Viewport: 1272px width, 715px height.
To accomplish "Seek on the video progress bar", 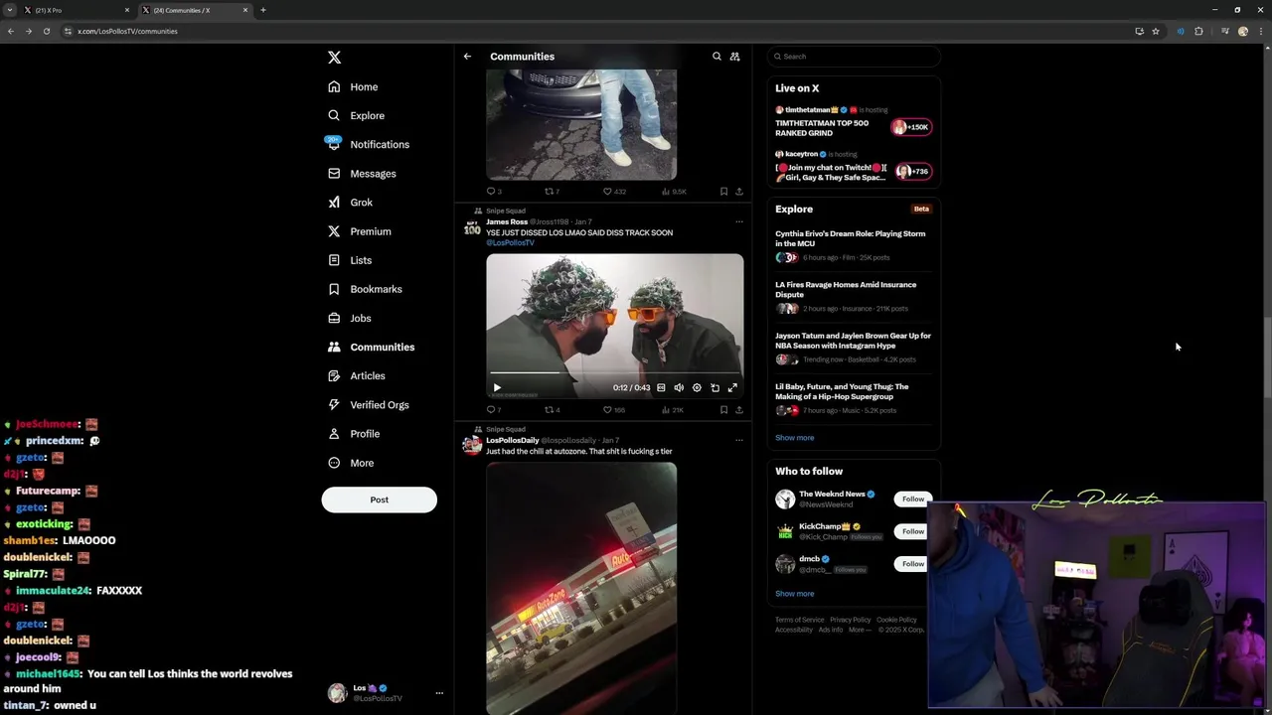I will (614, 373).
